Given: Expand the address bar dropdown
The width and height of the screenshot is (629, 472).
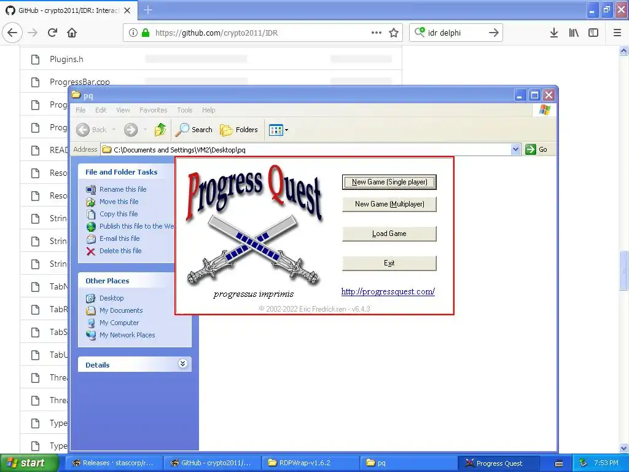Looking at the screenshot, I should tap(516, 150).
